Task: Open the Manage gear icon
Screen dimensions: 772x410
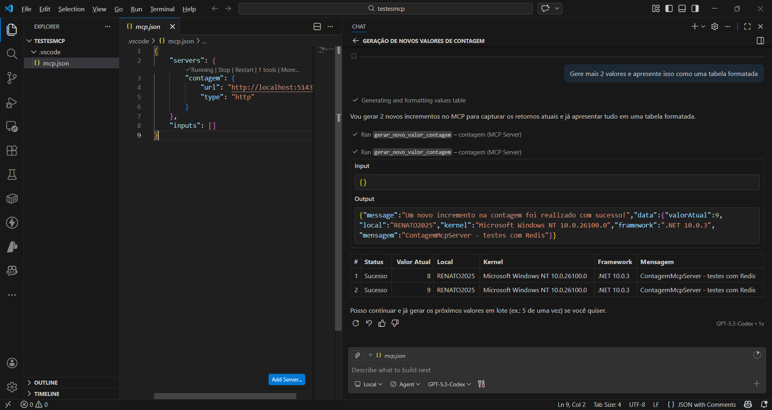Action: pyautogui.click(x=12, y=387)
